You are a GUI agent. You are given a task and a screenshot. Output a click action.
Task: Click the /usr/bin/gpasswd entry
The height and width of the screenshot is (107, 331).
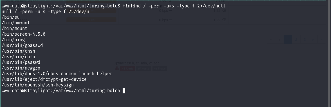(x=22, y=45)
